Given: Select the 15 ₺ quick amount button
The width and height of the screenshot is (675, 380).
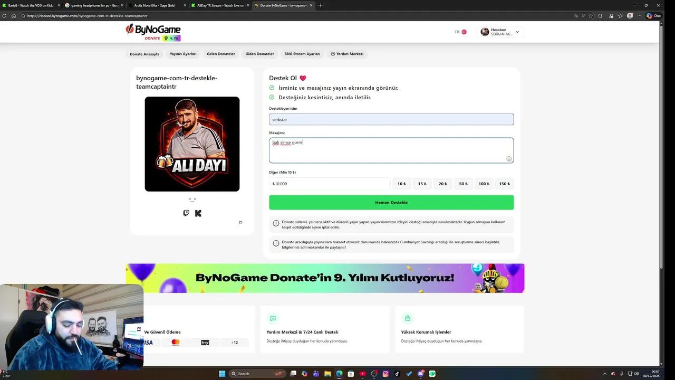Looking at the screenshot, I should pyautogui.click(x=422, y=184).
